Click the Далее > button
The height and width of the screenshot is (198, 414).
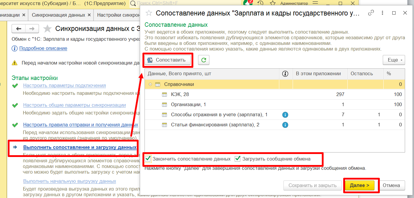coord(360,185)
